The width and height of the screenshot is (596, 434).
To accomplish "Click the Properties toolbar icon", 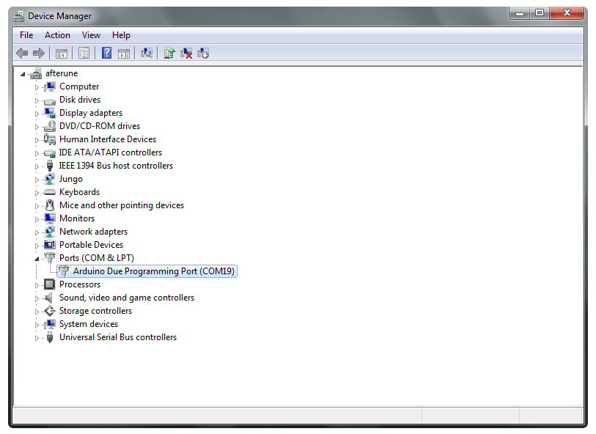I will (x=84, y=53).
